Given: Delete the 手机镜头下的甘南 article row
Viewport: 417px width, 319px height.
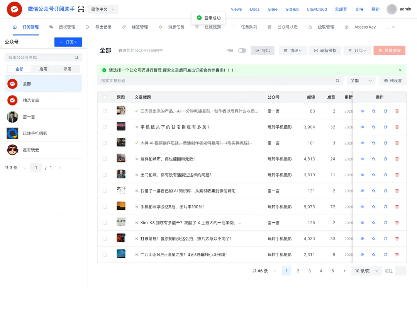Looking at the screenshot, I should (397, 127).
